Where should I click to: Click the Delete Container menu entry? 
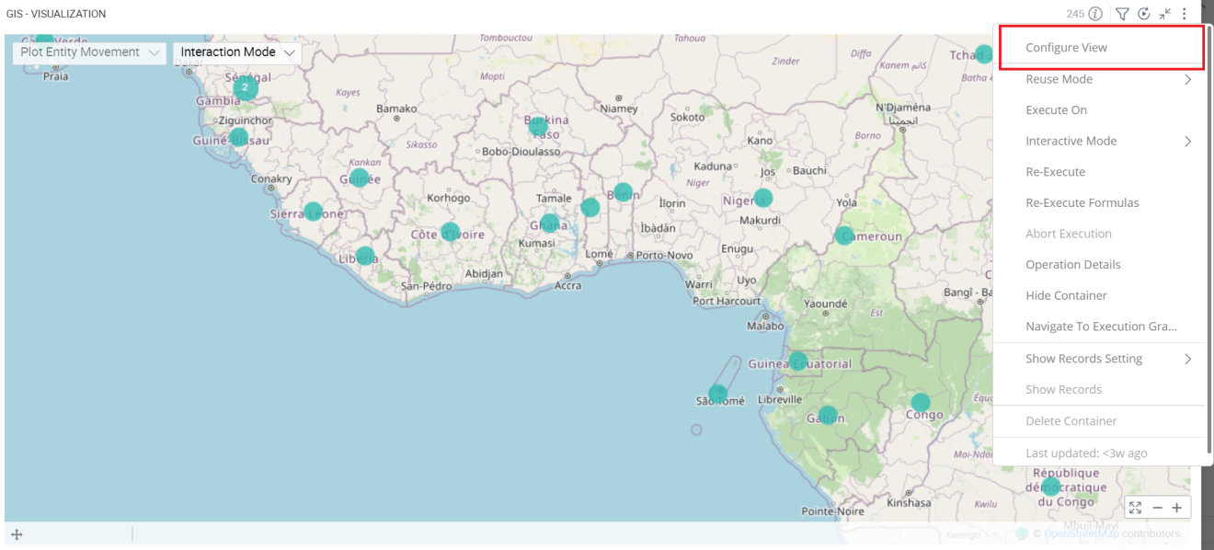pos(1100,420)
